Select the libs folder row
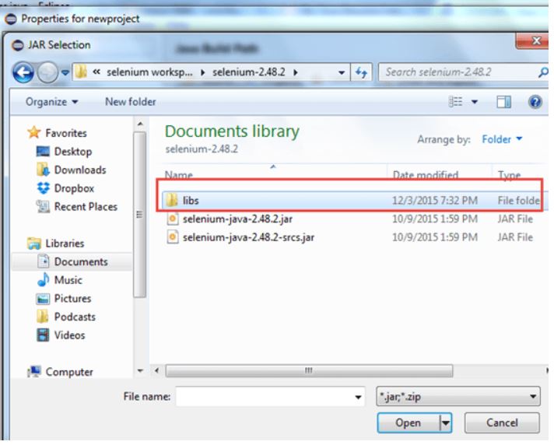Screen dimensions: 554x445 355,201
